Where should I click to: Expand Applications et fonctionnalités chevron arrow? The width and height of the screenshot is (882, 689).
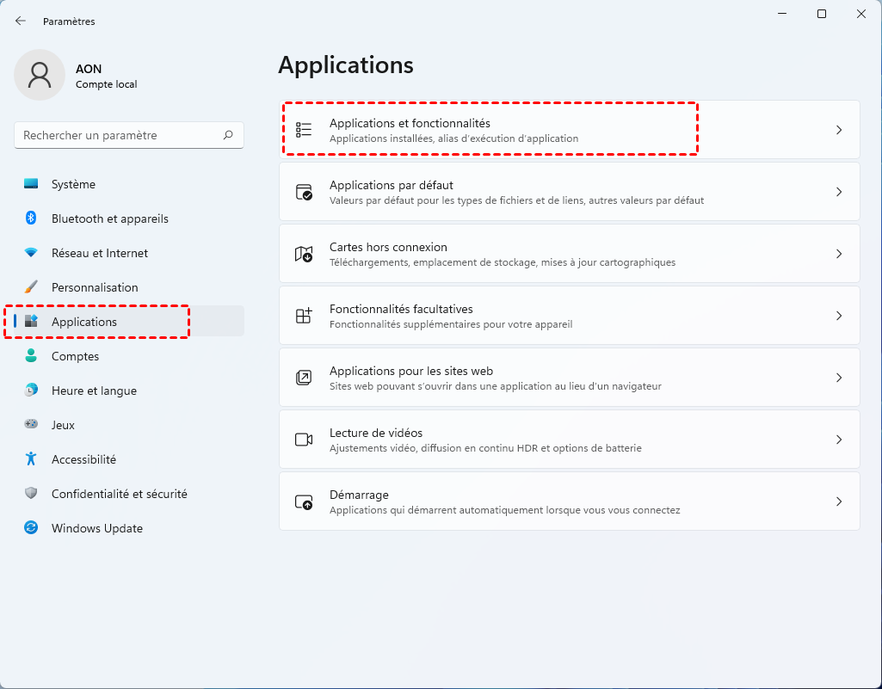(x=839, y=130)
